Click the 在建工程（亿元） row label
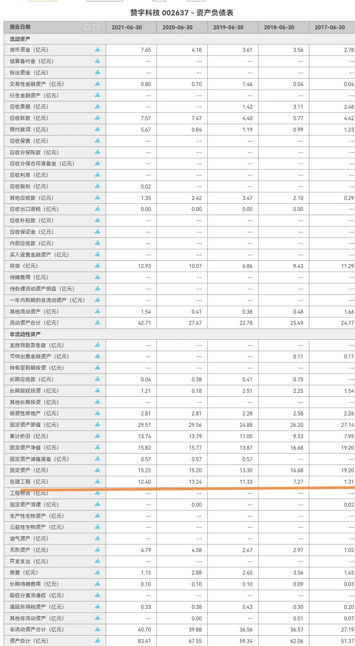Image resolution: width=355 pixels, height=646 pixels. tap(29, 482)
